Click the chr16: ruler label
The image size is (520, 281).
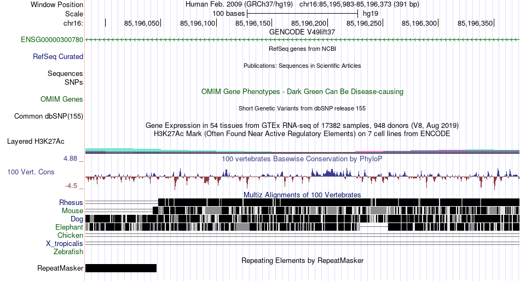(73, 23)
